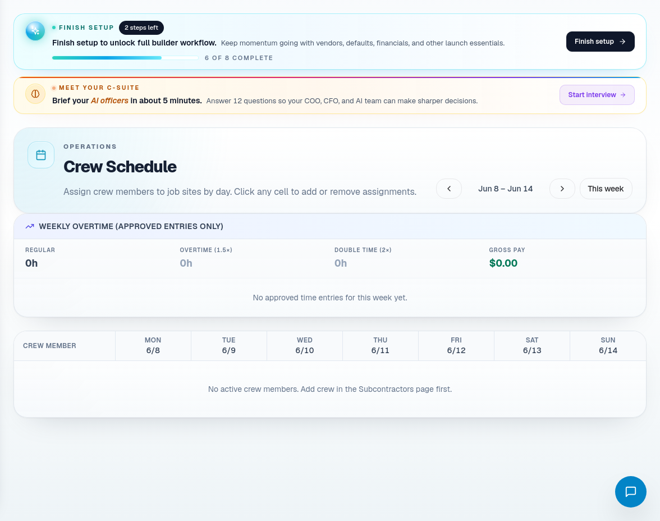660x521 pixels.
Task: Click the Crew Schedule page title
Action: pos(120,167)
